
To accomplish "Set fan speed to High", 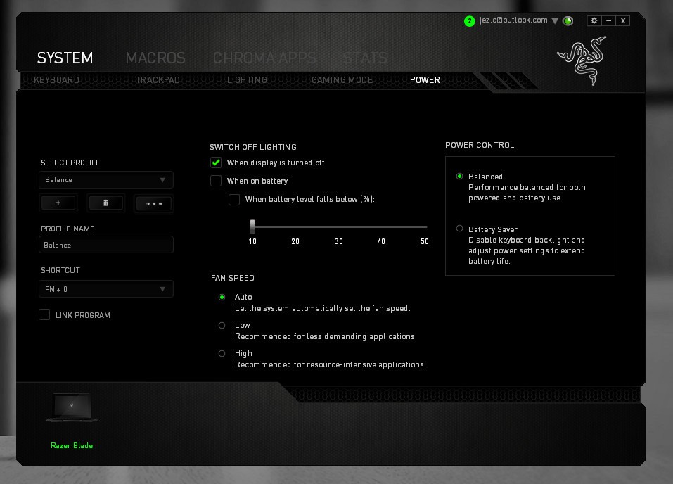I will (x=222, y=353).
